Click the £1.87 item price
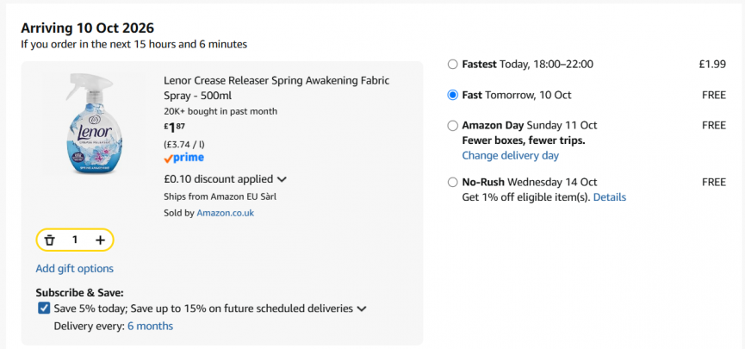Image resolution: width=745 pixels, height=349 pixels. coord(174,128)
